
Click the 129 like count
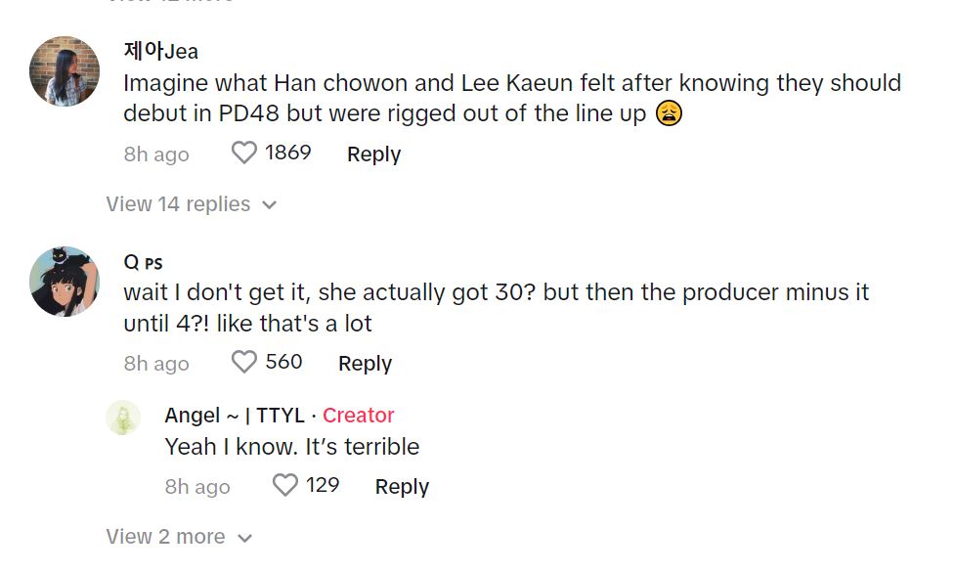pyautogui.click(x=323, y=485)
